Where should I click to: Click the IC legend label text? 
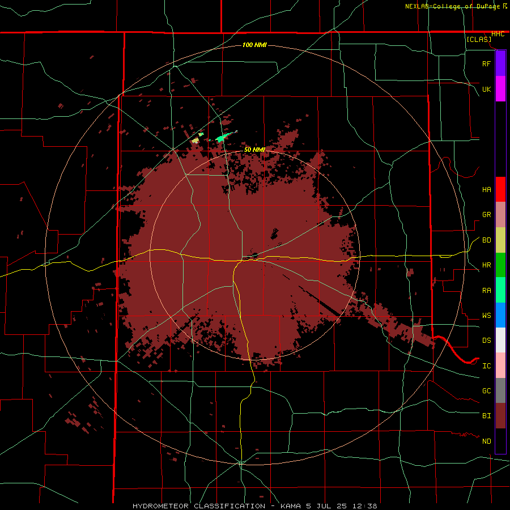486,366
